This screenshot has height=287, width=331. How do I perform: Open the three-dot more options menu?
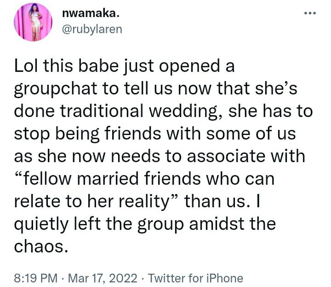pyautogui.click(x=310, y=13)
